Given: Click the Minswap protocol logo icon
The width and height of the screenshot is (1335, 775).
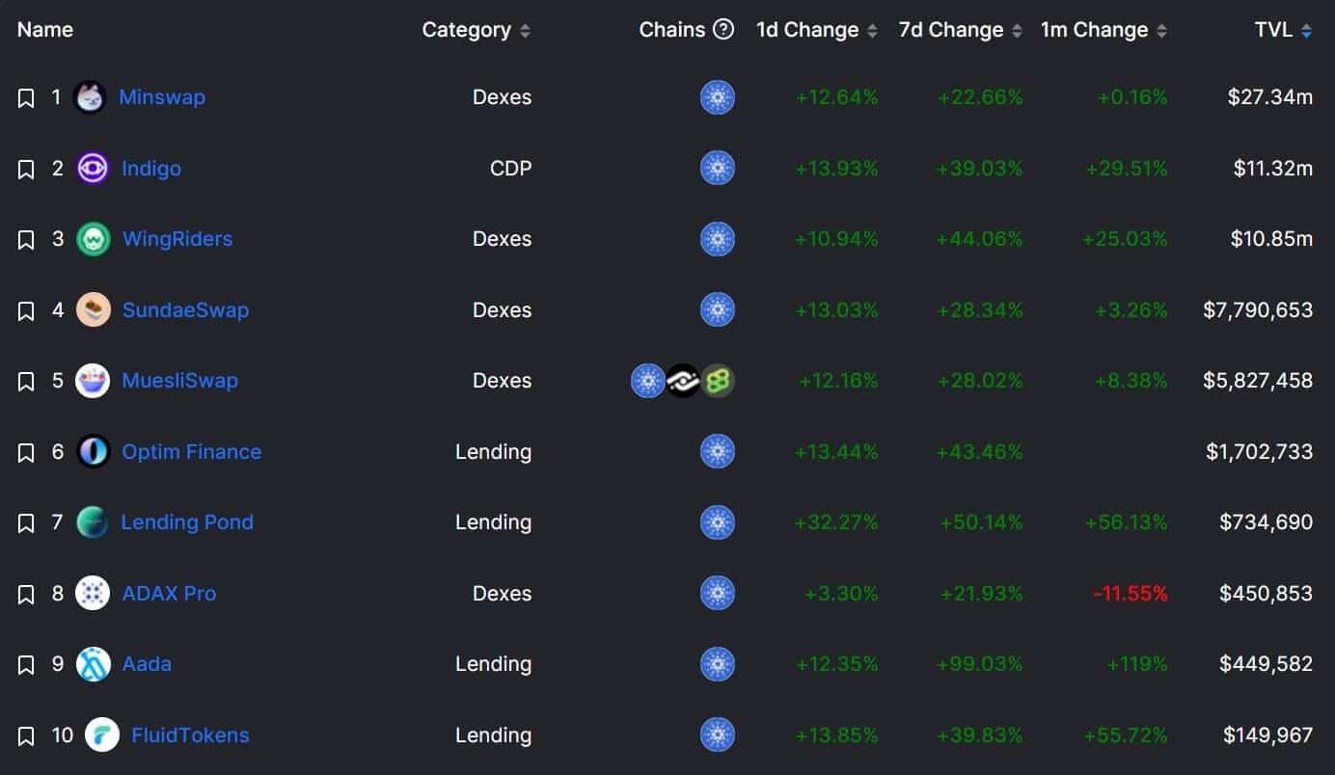Looking at the screenshot, I should [x=90, y=97].
